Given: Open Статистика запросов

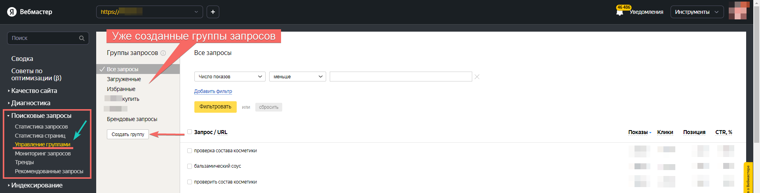Looking at the screenshot, I should (x=41, y=127).
